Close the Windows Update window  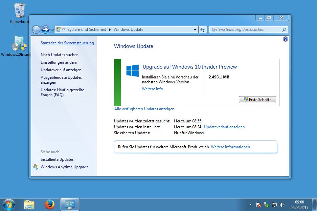click(282, 18)
